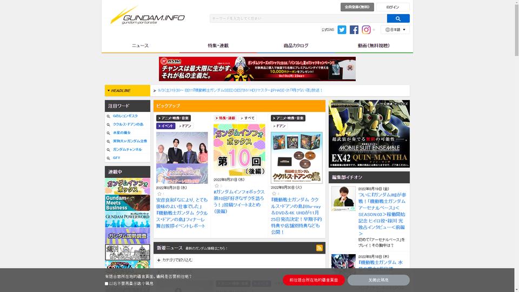
Task: Open the interview photo thumbnail in 編集部イチオシ
Action: tap(344, 198)
